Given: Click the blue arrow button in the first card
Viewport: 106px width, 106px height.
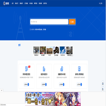Looking at the screenshot, I should coord(28,85).
